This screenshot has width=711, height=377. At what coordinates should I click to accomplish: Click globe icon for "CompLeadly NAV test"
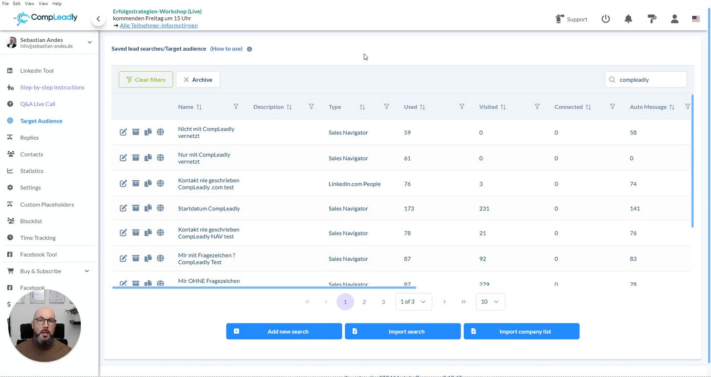(160, 233)
